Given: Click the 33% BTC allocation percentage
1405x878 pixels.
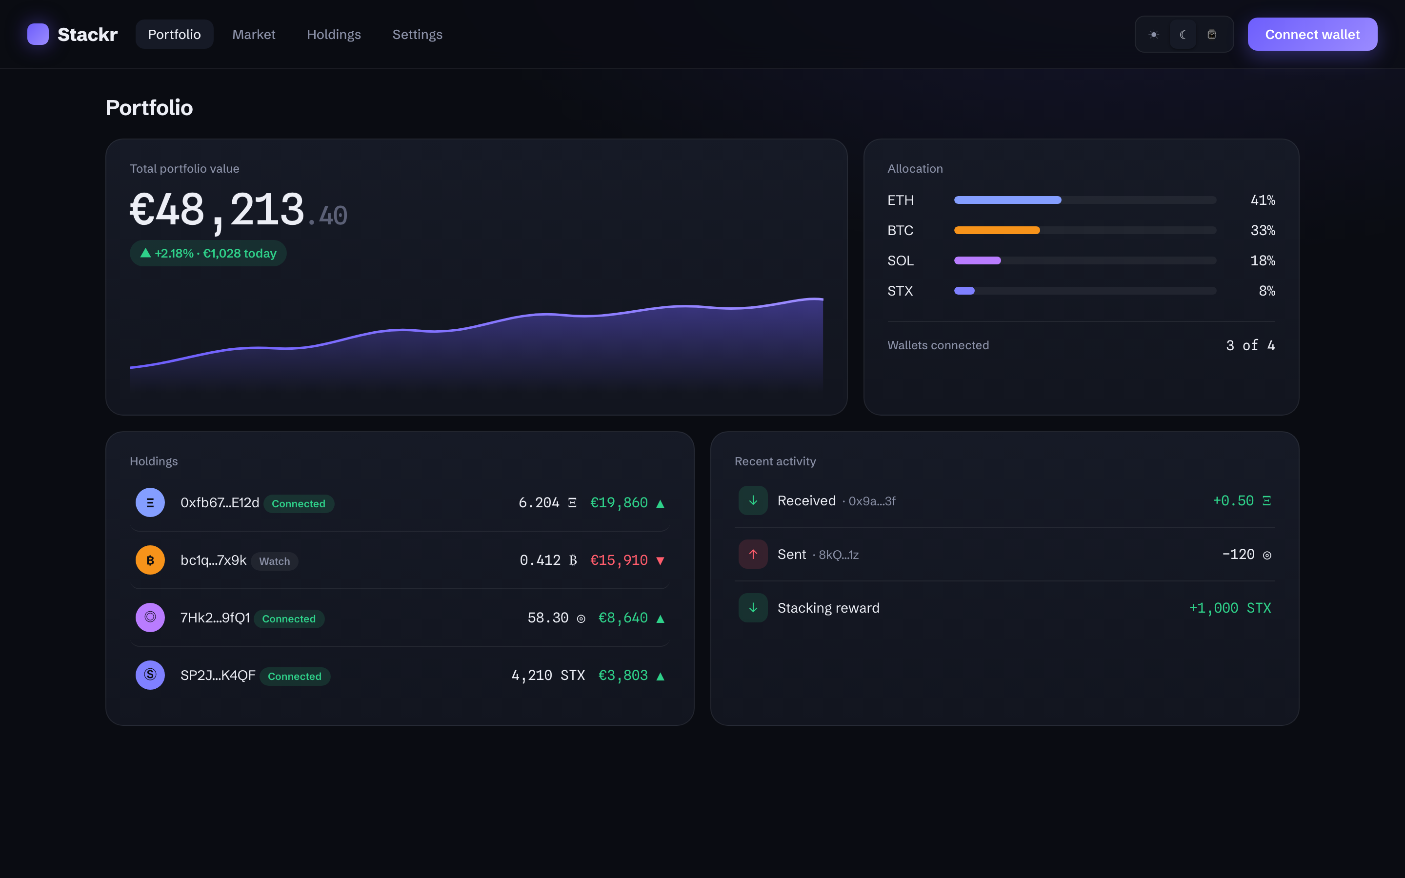Looking at the screenshot, I should pyautogui.click(x=1263, y=230).
